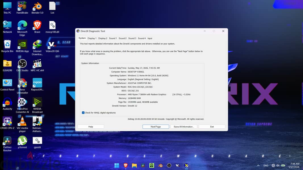The height and width of the screenshot is (170, 303).
Task: Select the msvcp100.dll file icon
Action: [52, 27]
